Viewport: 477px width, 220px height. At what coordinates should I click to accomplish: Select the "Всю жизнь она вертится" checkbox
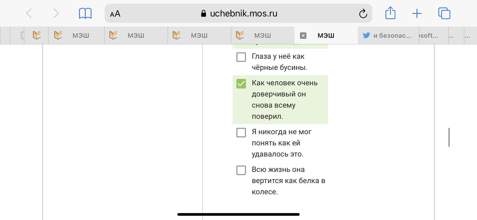tap(241, 170)
